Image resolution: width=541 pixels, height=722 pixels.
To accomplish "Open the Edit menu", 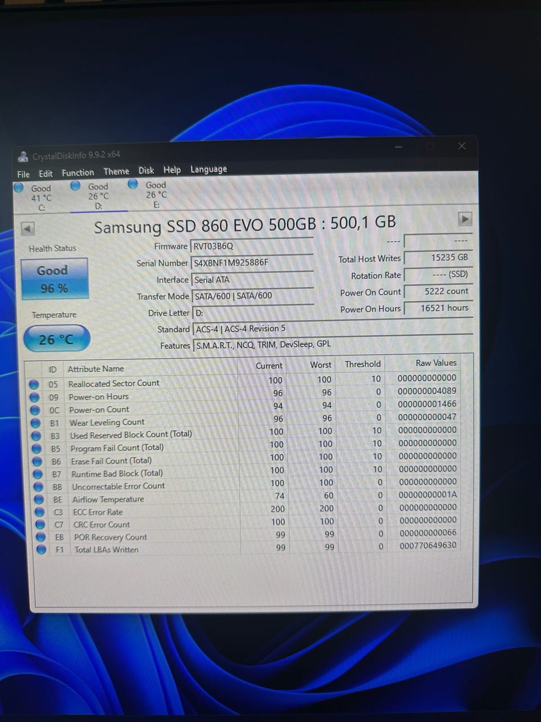I will click(46, 174).
